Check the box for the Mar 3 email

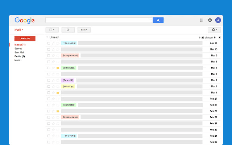click(x=49, y=74)
